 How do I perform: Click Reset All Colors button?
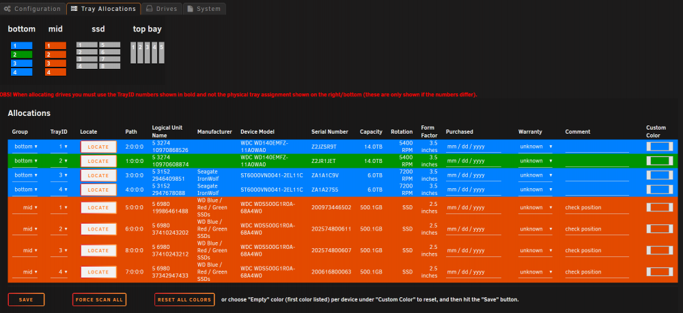pos(184,299)
